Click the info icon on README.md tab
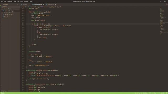This screenshot has height=94, width=168. click(x=47, y=4)
